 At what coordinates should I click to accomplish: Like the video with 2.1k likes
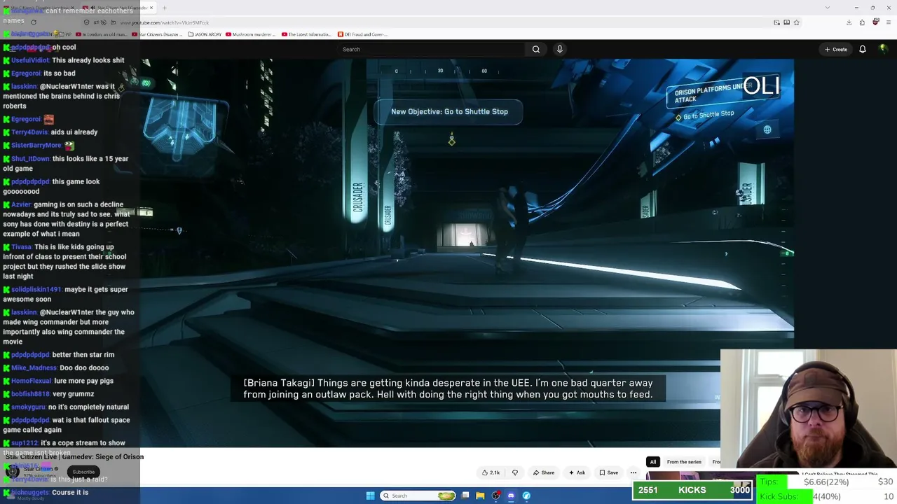pos(491,472)
